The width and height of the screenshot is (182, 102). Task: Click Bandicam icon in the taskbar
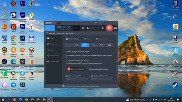tap(50, 100)
